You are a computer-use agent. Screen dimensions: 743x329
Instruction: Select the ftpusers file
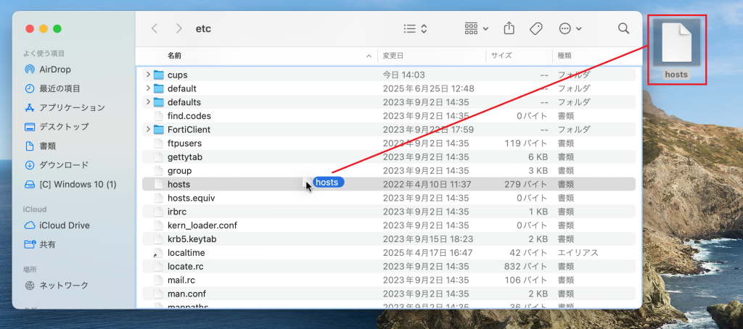click(389, 143)
